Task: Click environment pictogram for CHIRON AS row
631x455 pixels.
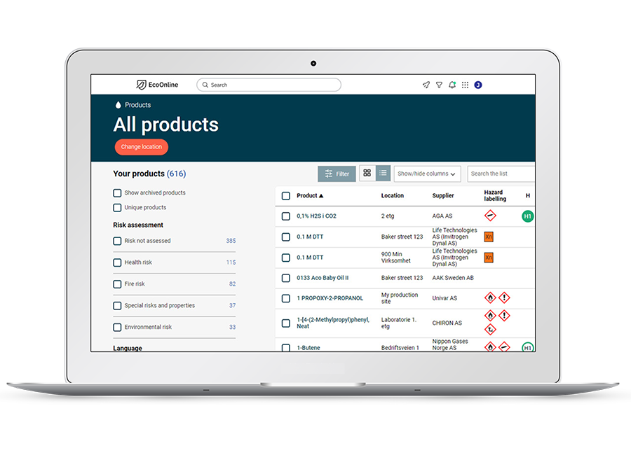Action: (490, 330)
